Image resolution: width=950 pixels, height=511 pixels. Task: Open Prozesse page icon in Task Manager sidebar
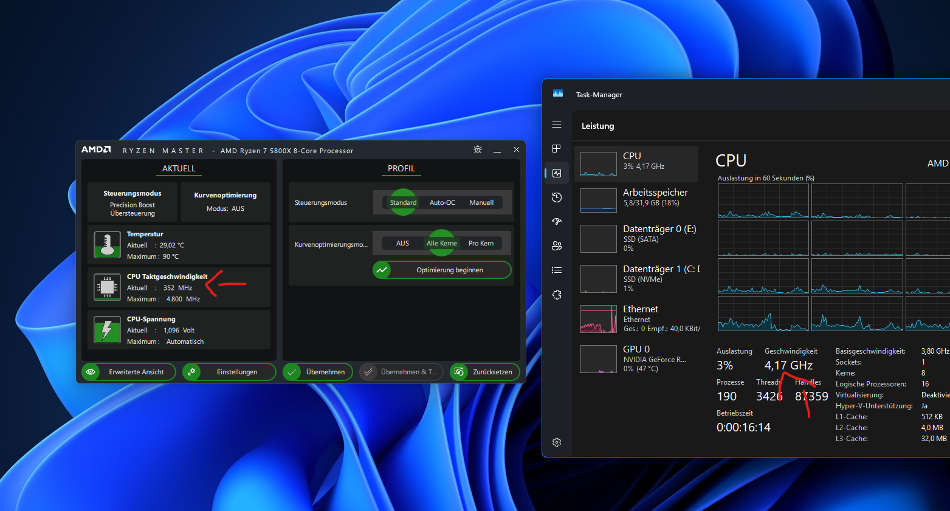pos(557,149)
